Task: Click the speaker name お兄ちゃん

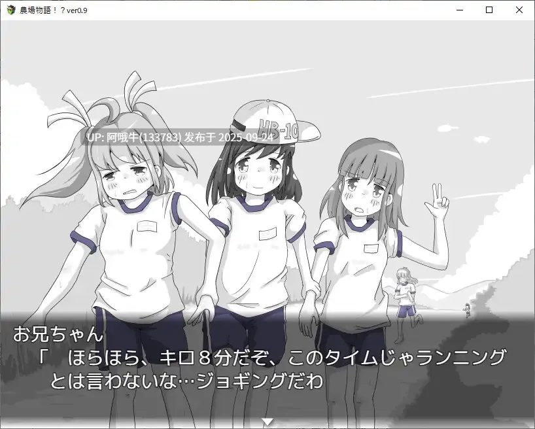Action: click(58, 334)
